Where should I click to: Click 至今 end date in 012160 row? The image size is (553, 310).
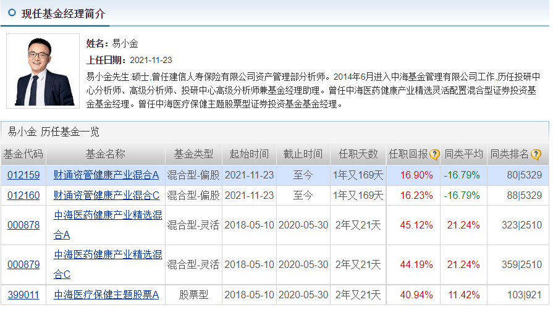point(303,195)
